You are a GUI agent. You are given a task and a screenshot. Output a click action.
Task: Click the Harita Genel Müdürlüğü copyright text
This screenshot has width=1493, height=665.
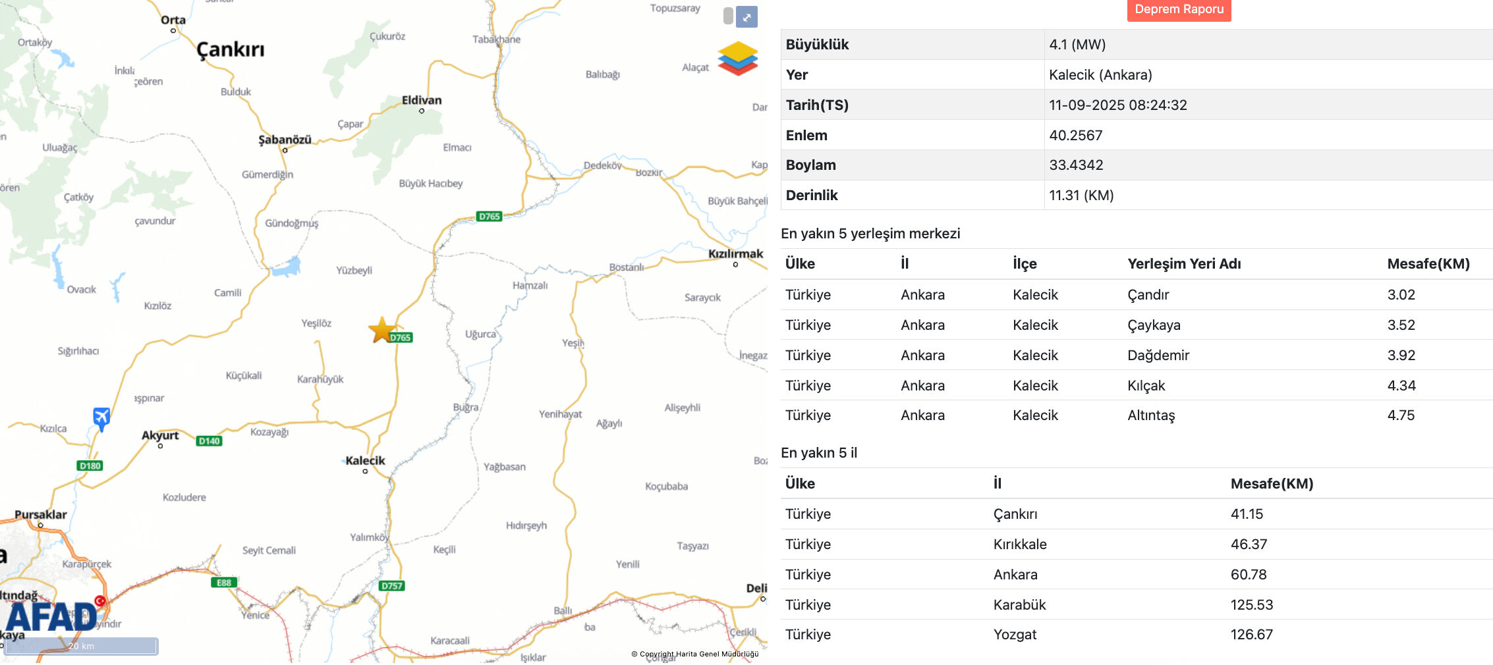pyautogui.click(x=694, y=654)
